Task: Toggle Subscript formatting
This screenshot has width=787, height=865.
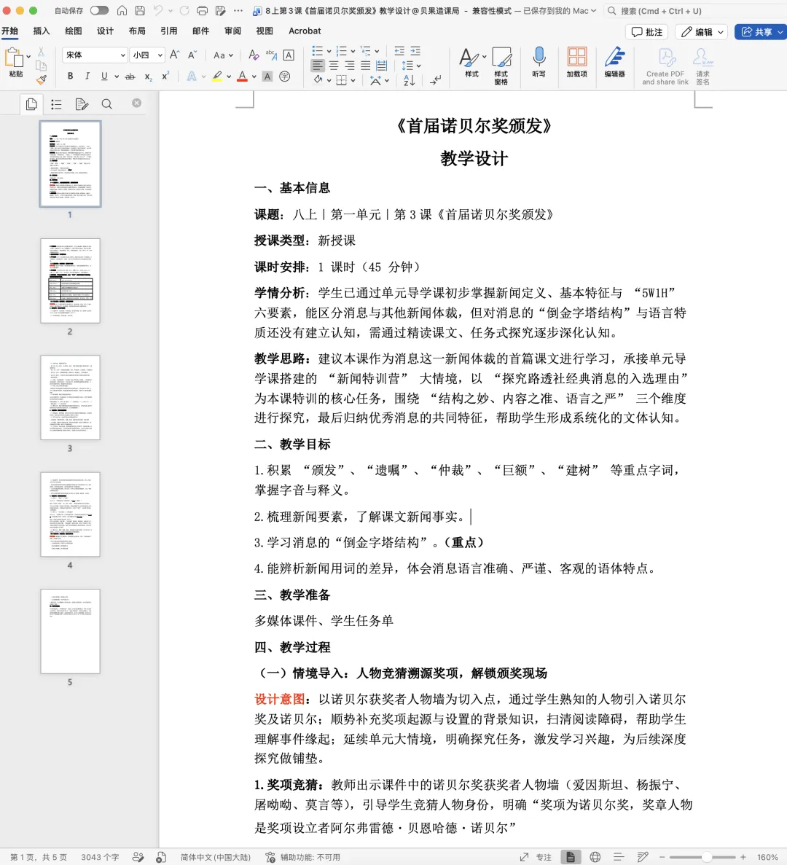Action: (148, 77)
